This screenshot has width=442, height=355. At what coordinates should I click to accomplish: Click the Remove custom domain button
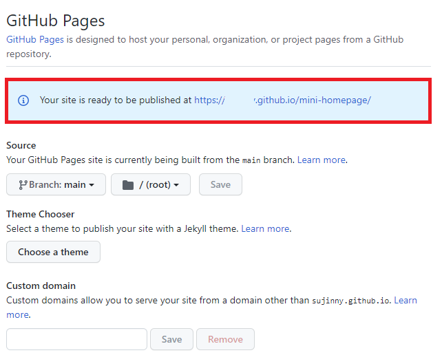coord(226,339)
